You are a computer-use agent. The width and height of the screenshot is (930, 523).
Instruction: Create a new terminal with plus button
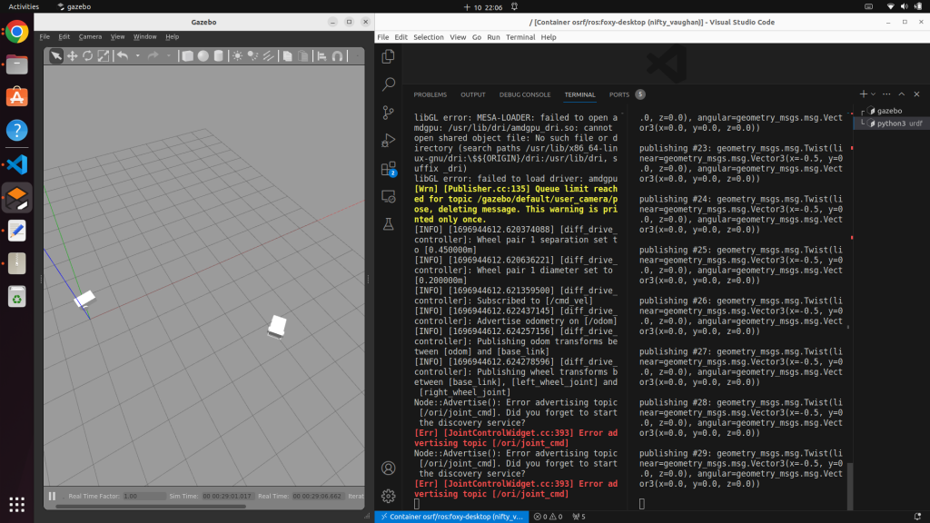coord(863,94)
